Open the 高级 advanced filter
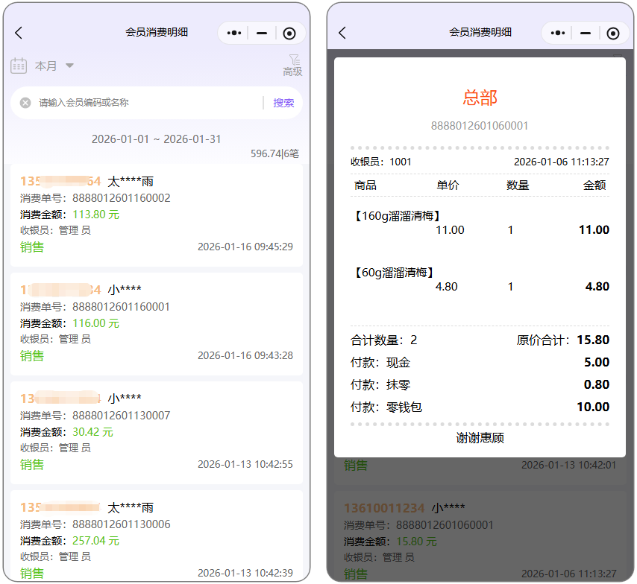This screenshot has height=584, width=637. point(292,66)
